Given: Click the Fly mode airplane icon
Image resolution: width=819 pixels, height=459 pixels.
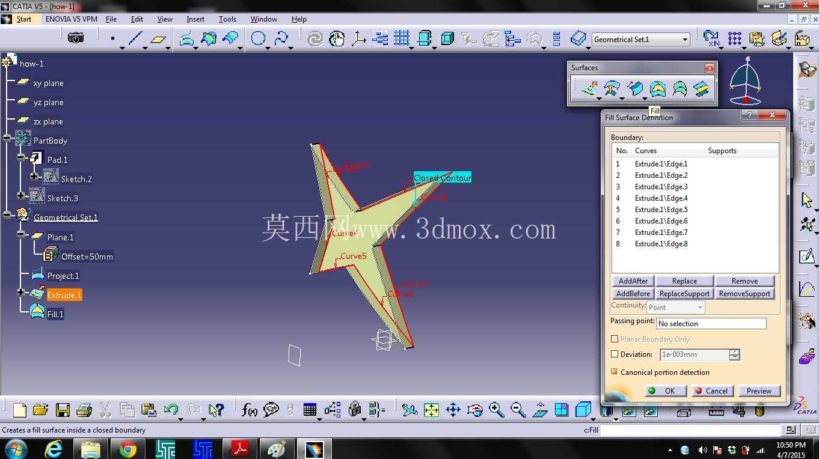Looking at the screenshot, I should tap(409, 410).
